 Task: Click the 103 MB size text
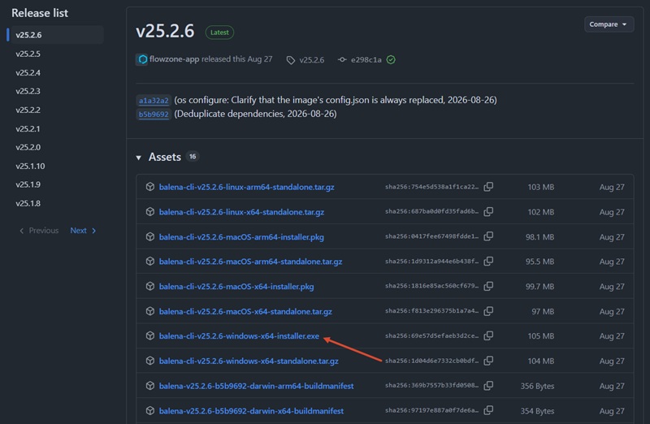click(x=541, y=187)
